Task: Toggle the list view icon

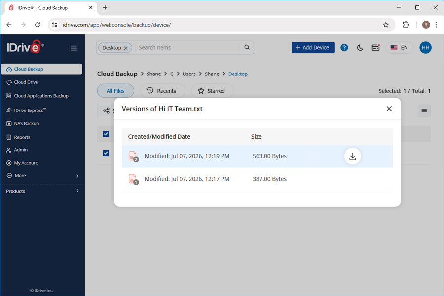Action: [424, 111]
